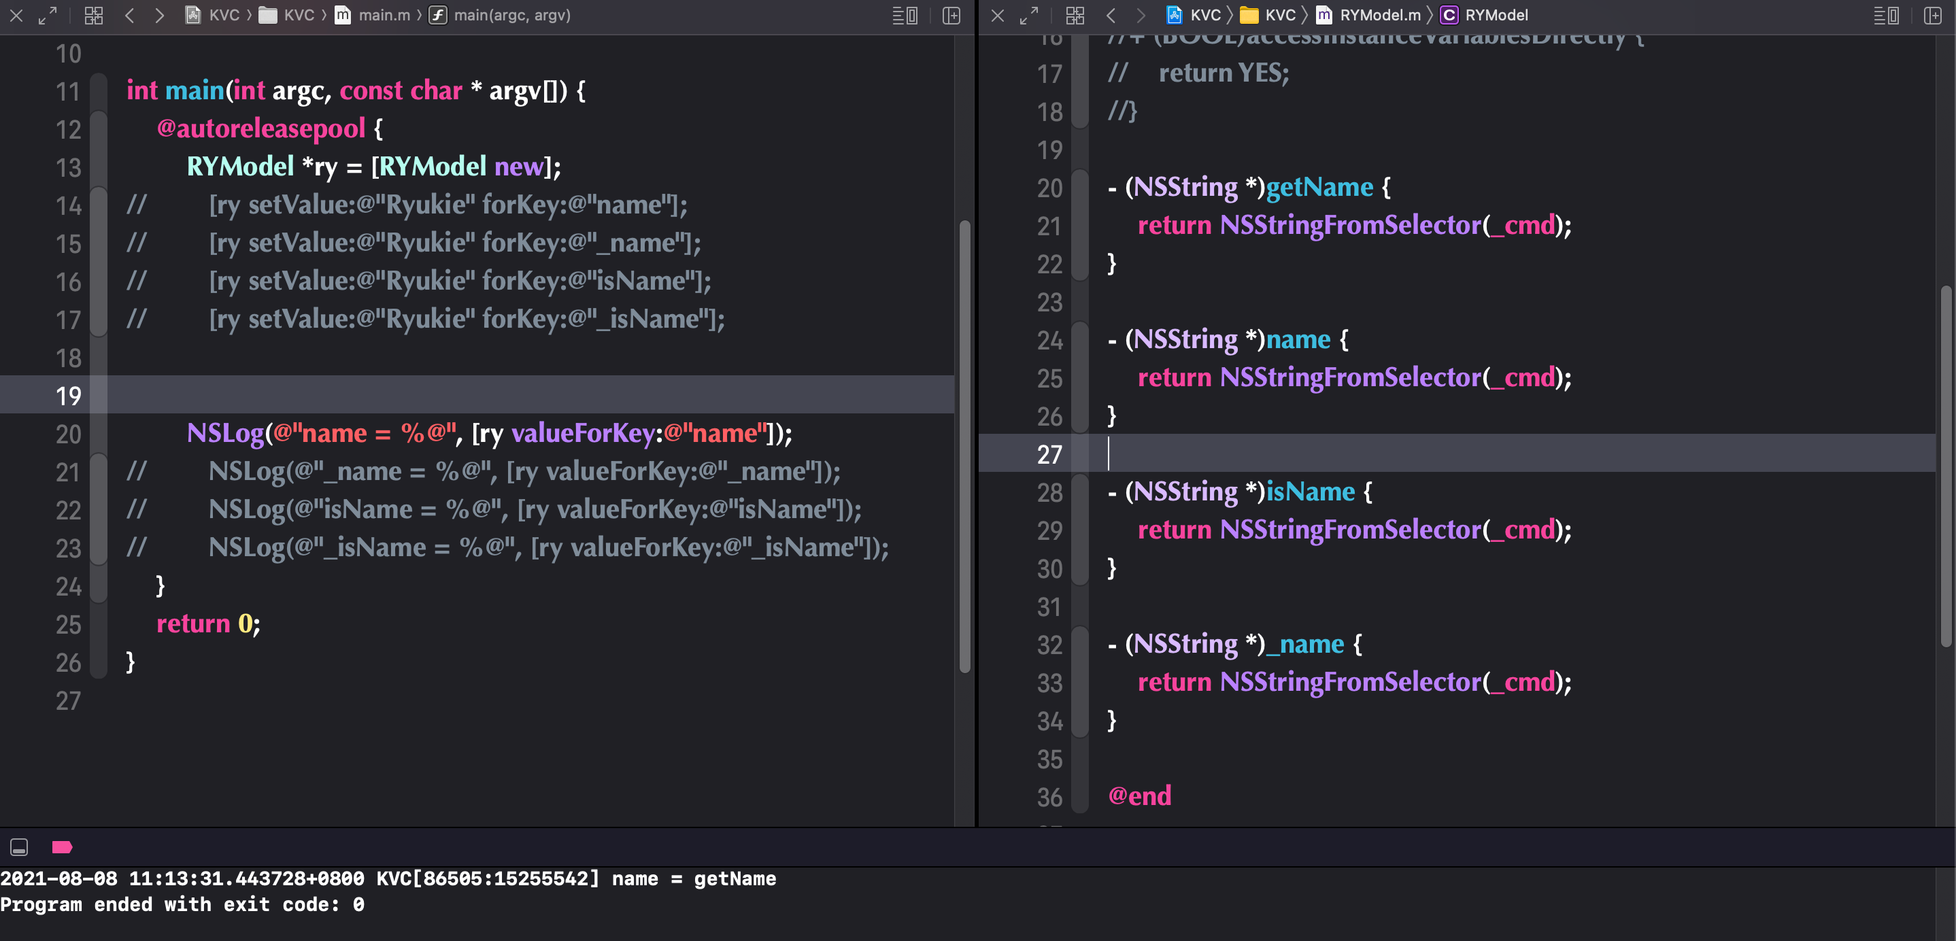Select main.m in left jump bar
1956x941 pixels.
pos(373,15)
